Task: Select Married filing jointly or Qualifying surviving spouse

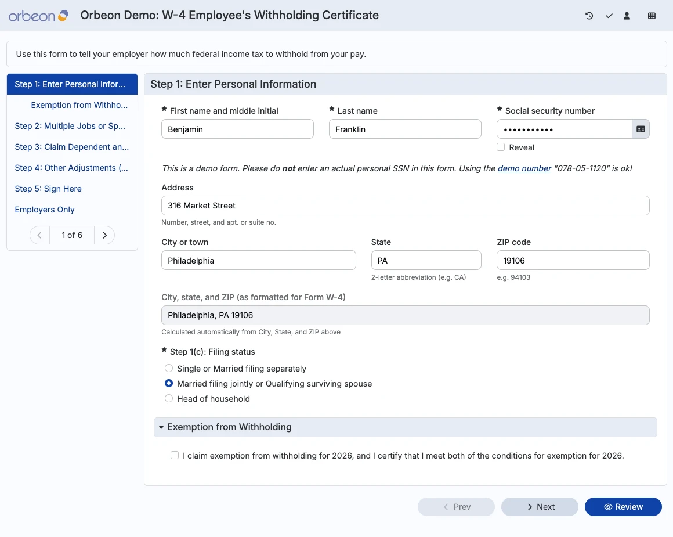Action: point(169,383)
